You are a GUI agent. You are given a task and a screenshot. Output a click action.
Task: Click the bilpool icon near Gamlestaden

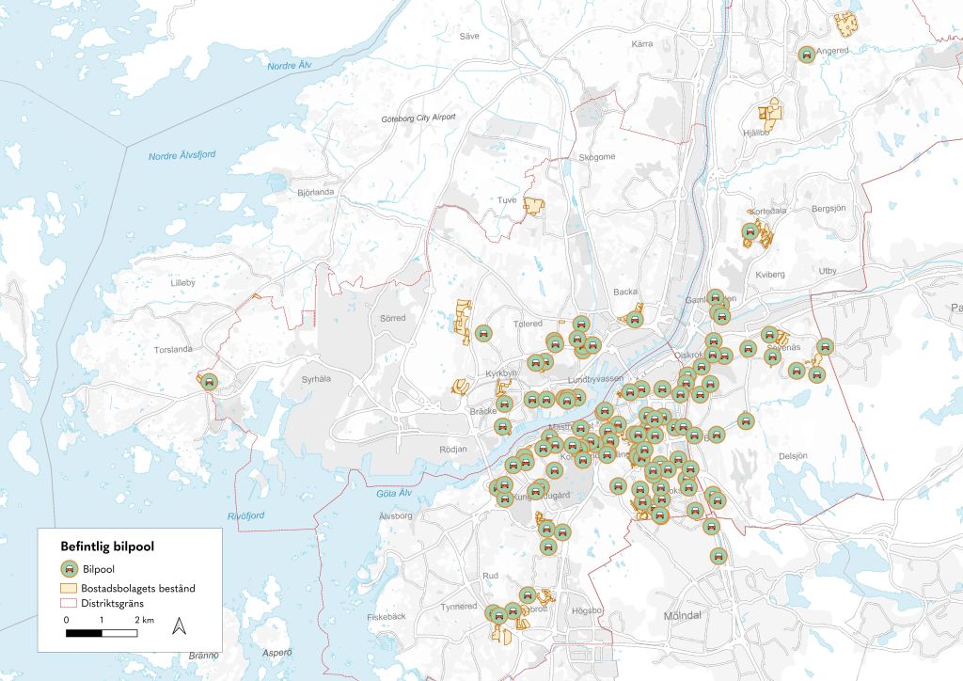point(716,297)
